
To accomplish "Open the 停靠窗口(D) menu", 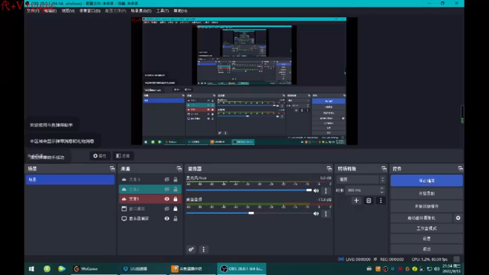I will pos(89,10).
